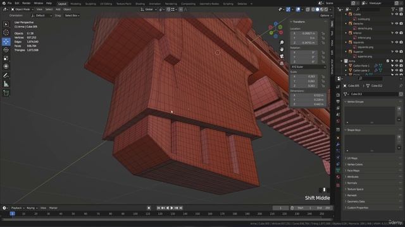Expand the Geometry Data panel

(x=356, y=202)
